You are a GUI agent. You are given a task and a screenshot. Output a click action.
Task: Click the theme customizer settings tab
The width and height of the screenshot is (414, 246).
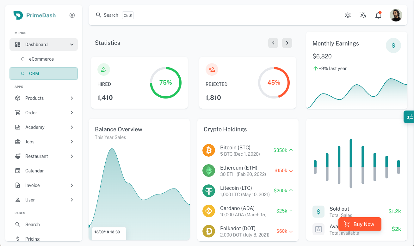(409, 117)
